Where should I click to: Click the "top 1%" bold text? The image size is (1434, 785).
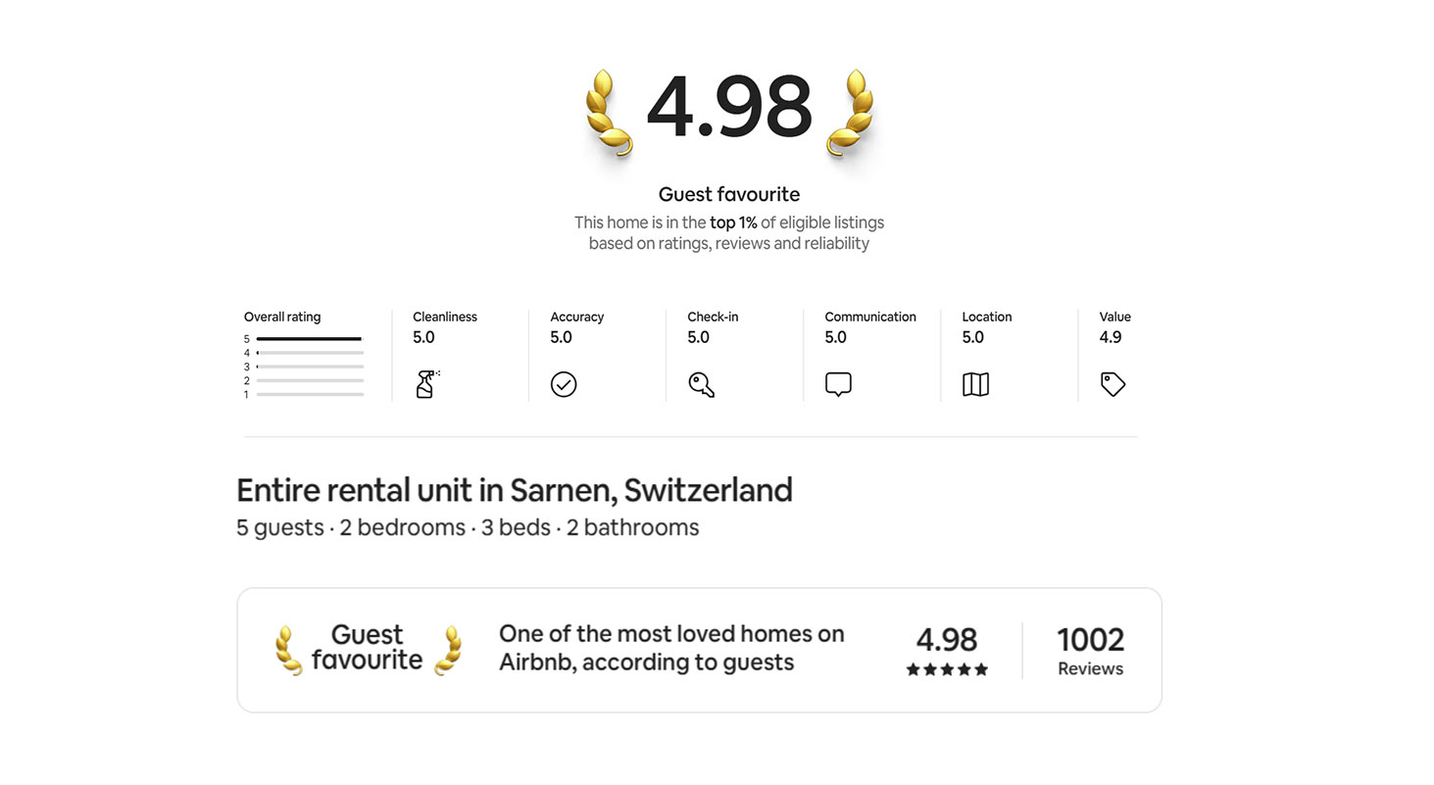click(x=733, y=222)
